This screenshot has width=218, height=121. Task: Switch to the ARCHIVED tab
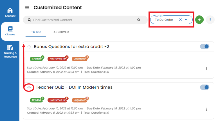[x=61, y=32]
